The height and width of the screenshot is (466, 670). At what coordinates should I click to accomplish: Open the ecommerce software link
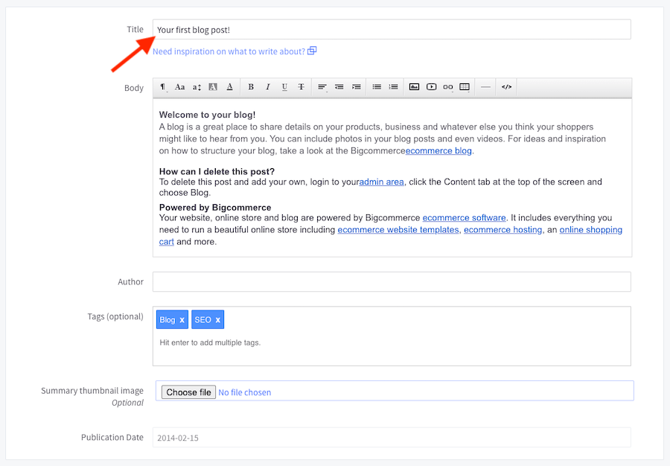click(x=464, y=218)
